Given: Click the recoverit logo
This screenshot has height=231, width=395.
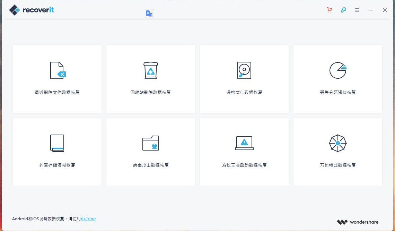Looking at the screenshot, I should 32,10.
